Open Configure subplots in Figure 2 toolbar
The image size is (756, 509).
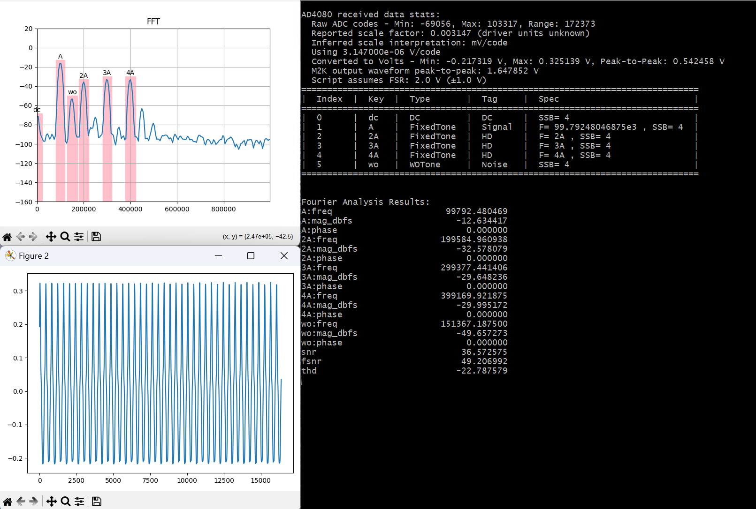[x=79, y=502]
